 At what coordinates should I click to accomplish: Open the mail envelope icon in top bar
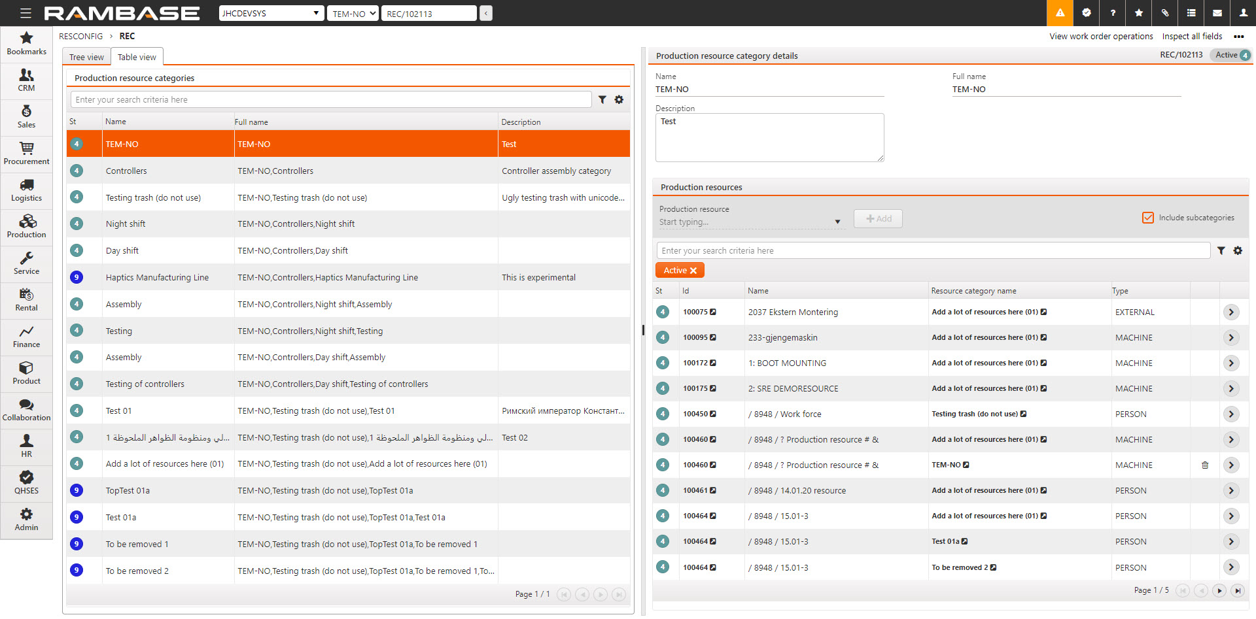click(1217, 13)
